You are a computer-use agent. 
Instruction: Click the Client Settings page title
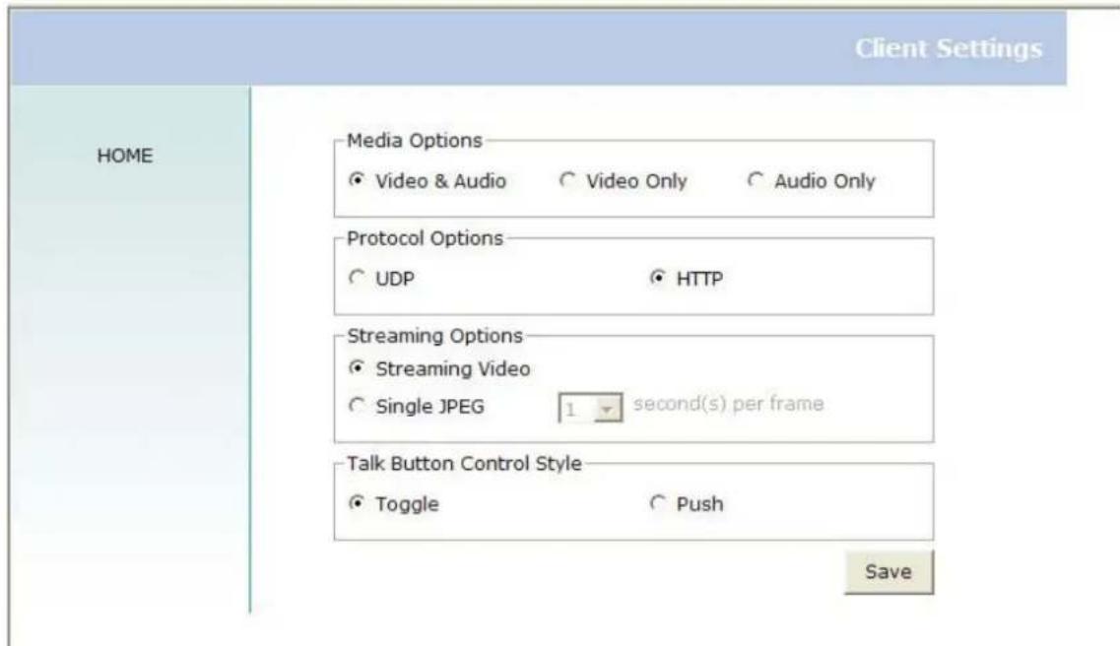tap(949, 48)
